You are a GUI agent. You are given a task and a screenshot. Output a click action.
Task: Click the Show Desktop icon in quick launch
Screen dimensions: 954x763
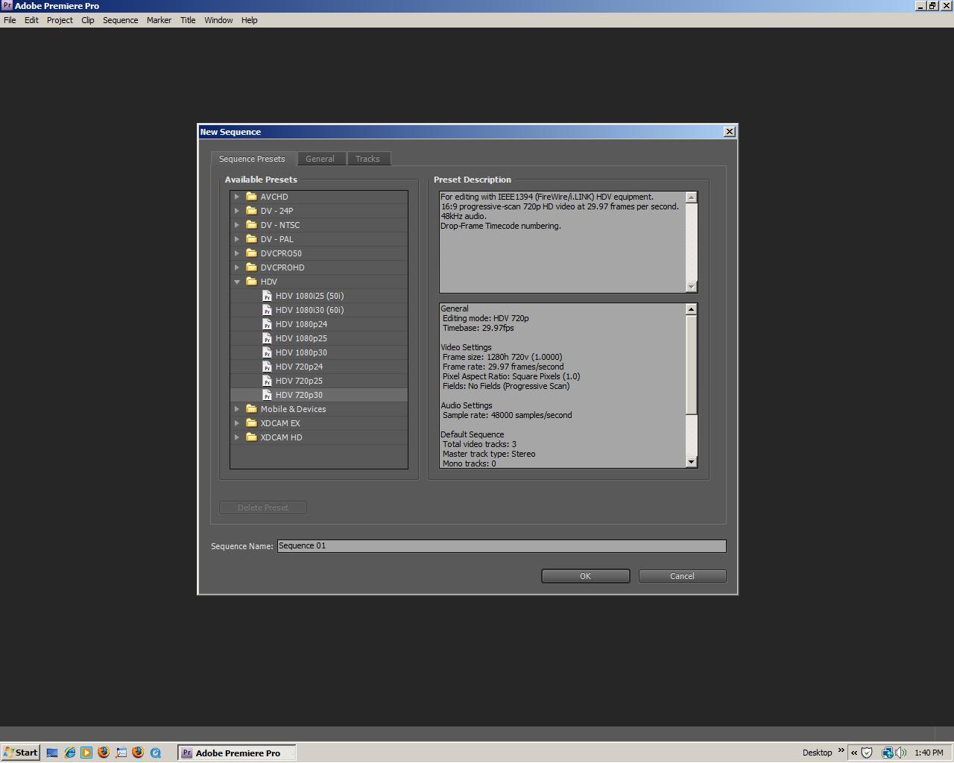click(52, 753)
